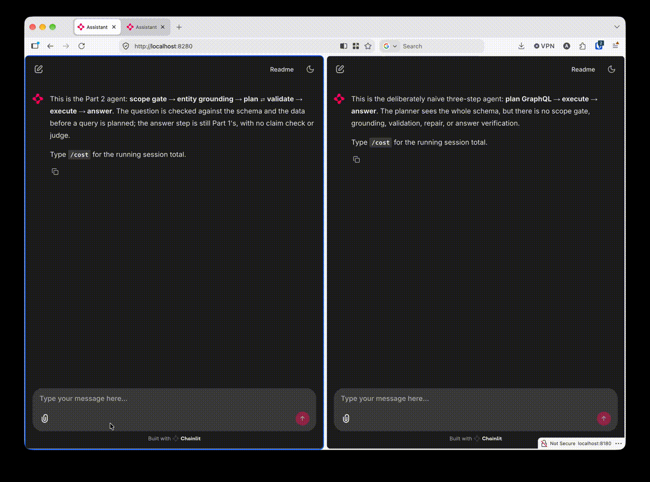This screenshot has width=650, height=482.
Task: Open Readme in the right pane
Action: coord(583,69)
